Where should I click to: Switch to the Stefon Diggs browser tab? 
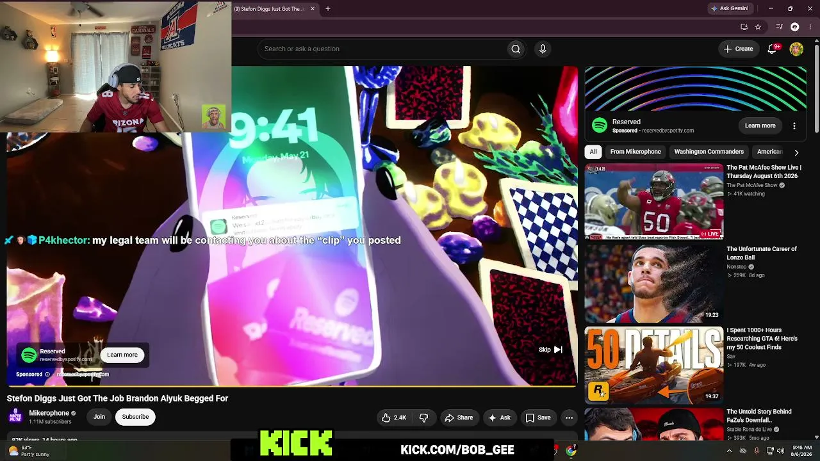pyautogui.click(x=270, y=9)
